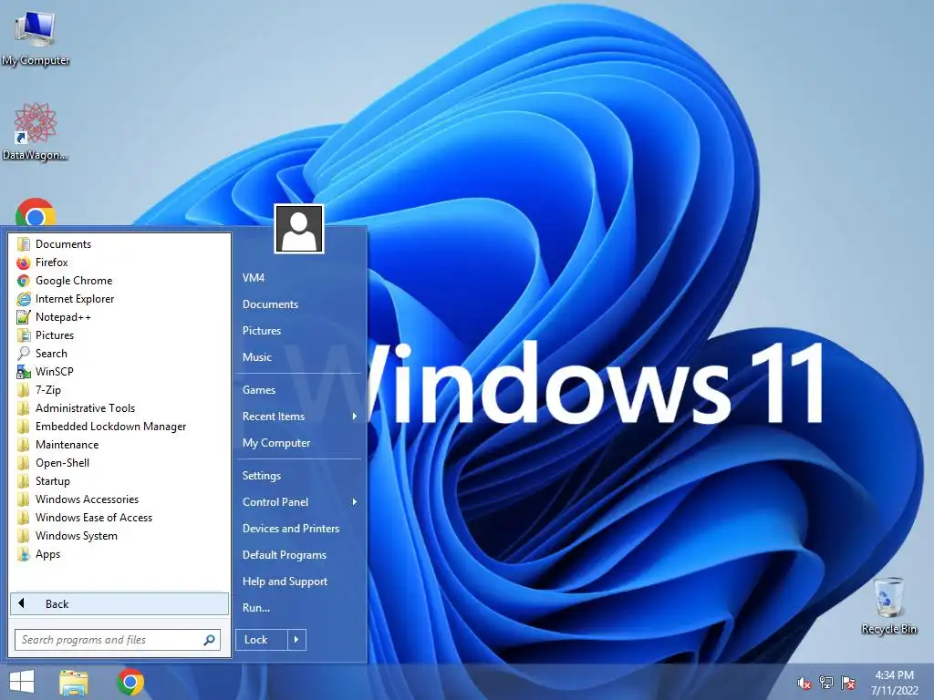The width and height of the screenshot is (934, 700).
Task: Click the search magnifier in search box
Action: [209, 640]
